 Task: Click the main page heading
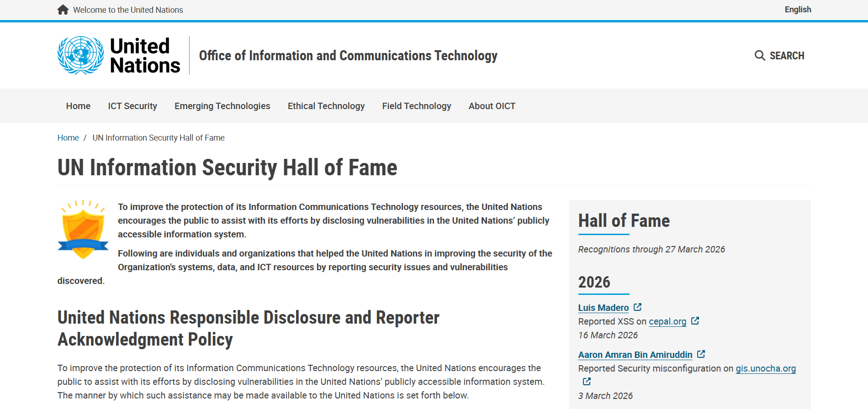pyautogui.click(x=228, y=168)
